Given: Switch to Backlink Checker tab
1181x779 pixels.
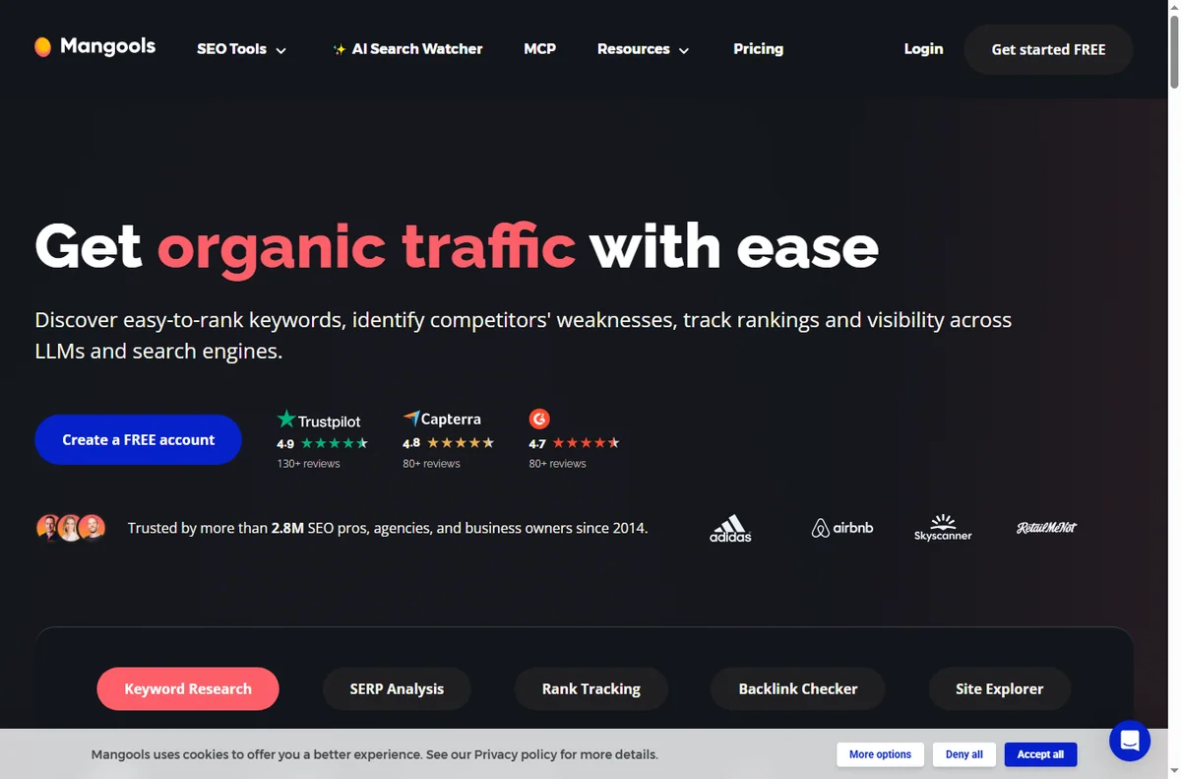Looking at the screenshot, I should tap(798, 688).
